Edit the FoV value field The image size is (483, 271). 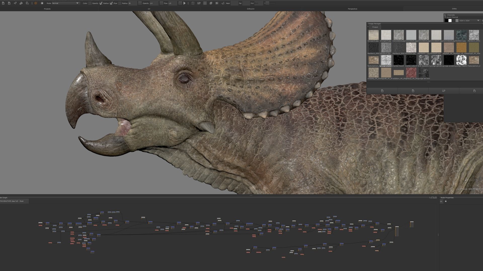[259, 3]
